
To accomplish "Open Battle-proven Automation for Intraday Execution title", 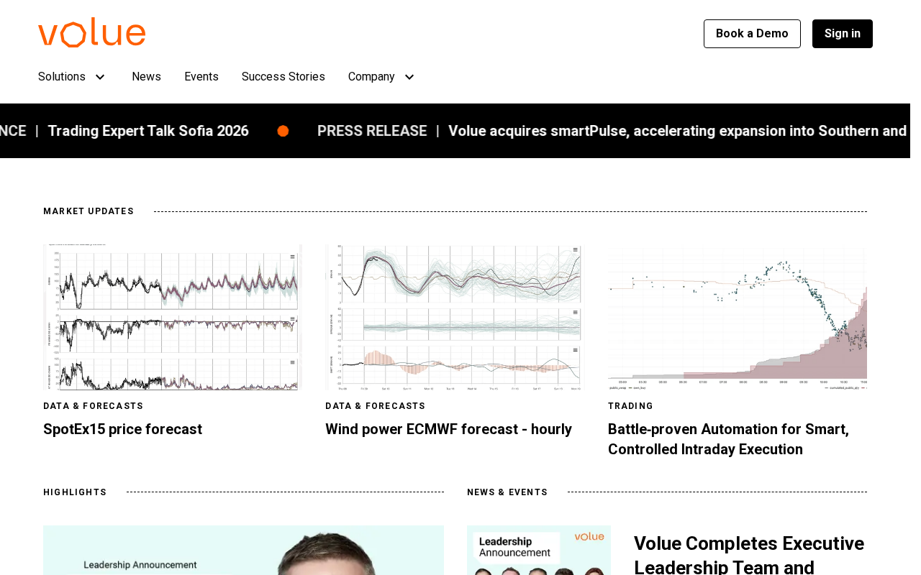I will pyautogui.click(x=728, y=439).
